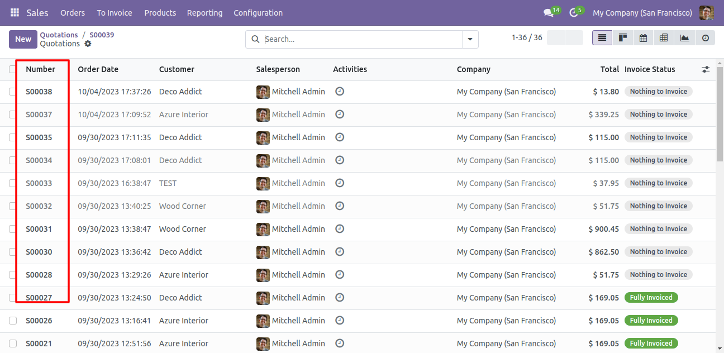Open the Products menu

coord(160,12)
